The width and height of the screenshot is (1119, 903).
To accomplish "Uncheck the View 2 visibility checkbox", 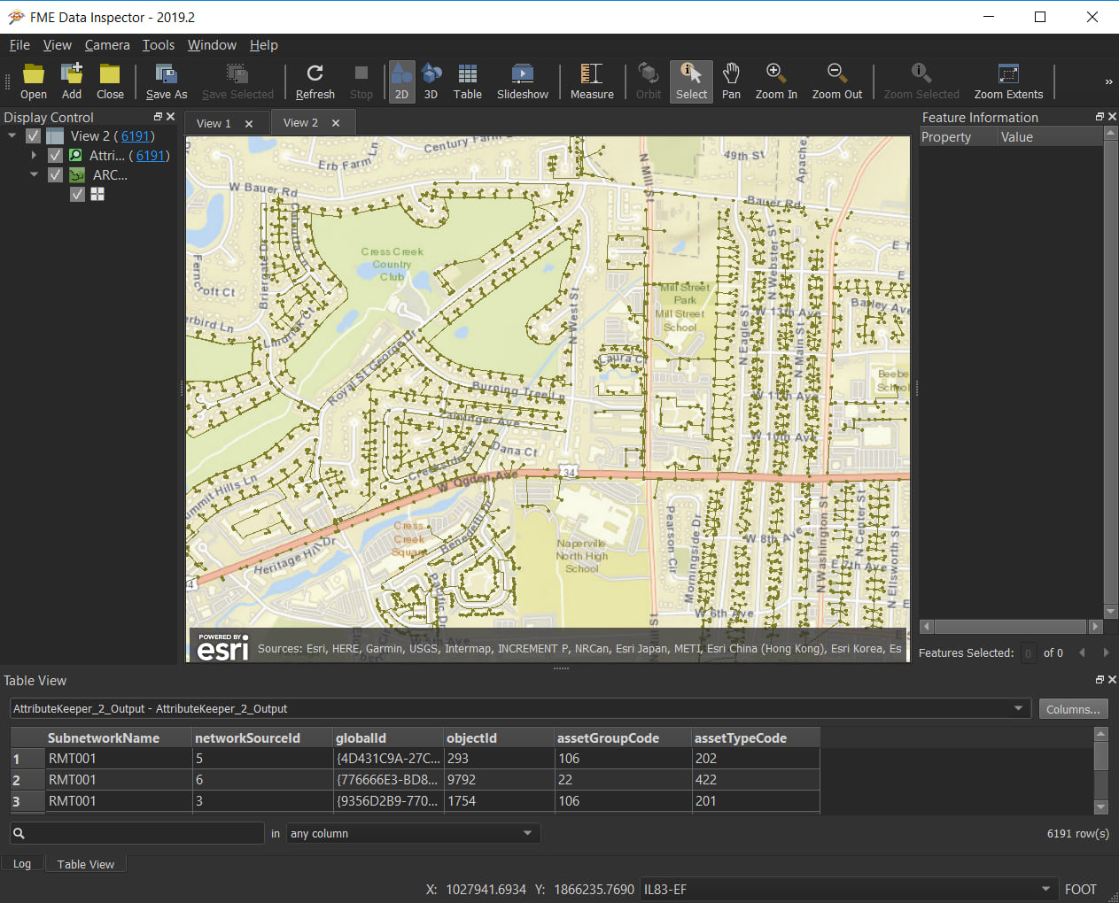I will pos(33,136).
